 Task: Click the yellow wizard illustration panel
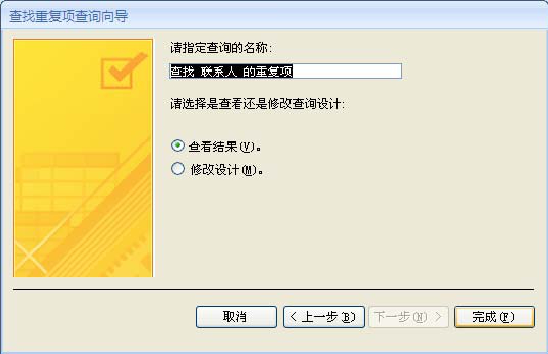83,158
